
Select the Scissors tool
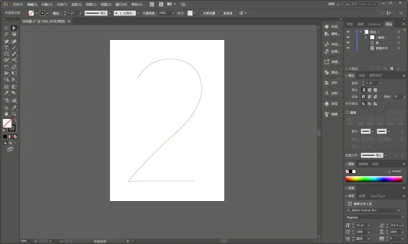pyautogui.click(x=14, y=60)
